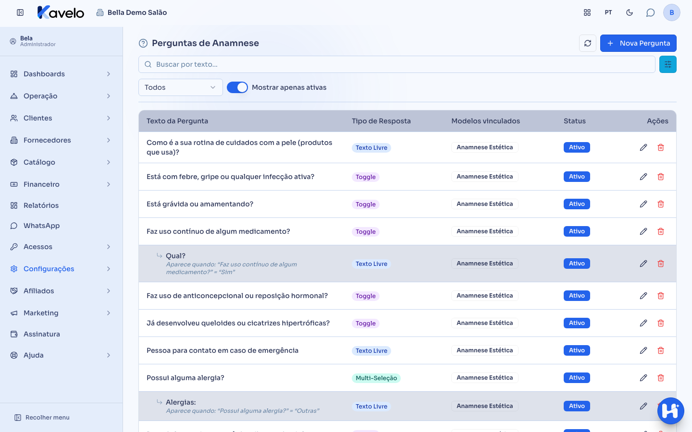Click the 'Buscar por texto...' search field
The height and width of the screenshot is (432, 692).
[x=397, y=64]
